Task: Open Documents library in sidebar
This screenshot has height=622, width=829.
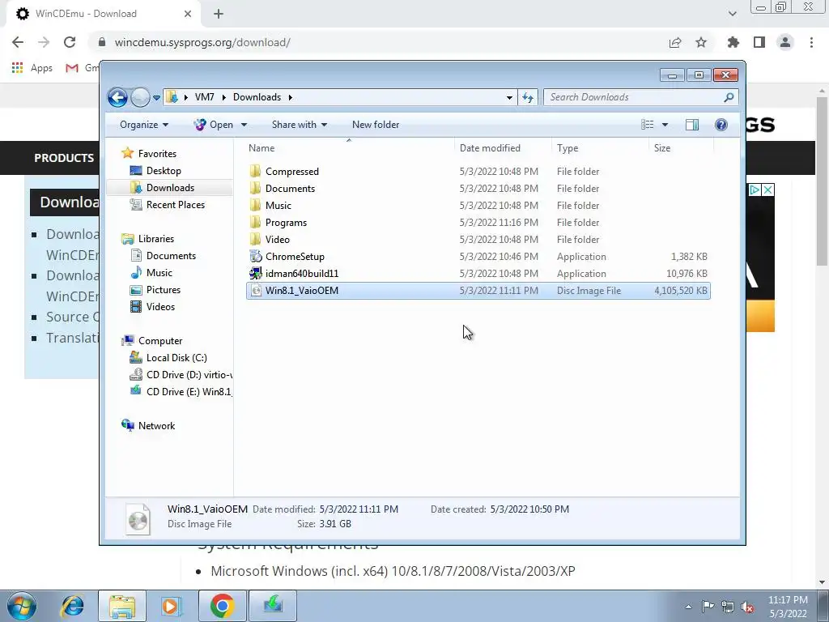Action: (x=171, y=256)
